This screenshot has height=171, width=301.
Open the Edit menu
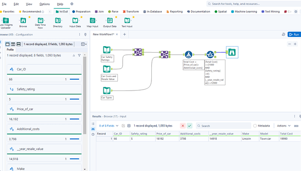(16, 4)
